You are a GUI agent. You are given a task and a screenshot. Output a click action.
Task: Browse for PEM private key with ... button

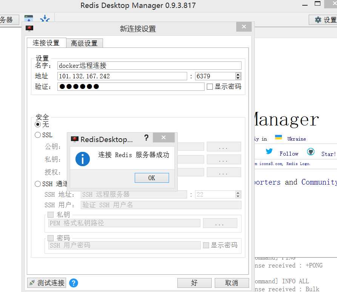tap(220, 223)
